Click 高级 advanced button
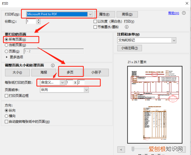This screenshot has width=191, height=155. pos(127,14)
